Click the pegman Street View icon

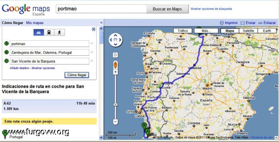[115, 65]
